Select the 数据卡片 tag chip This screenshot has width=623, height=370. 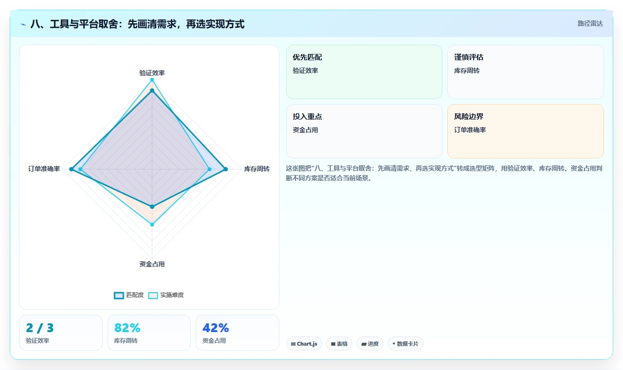pos(405,344)
